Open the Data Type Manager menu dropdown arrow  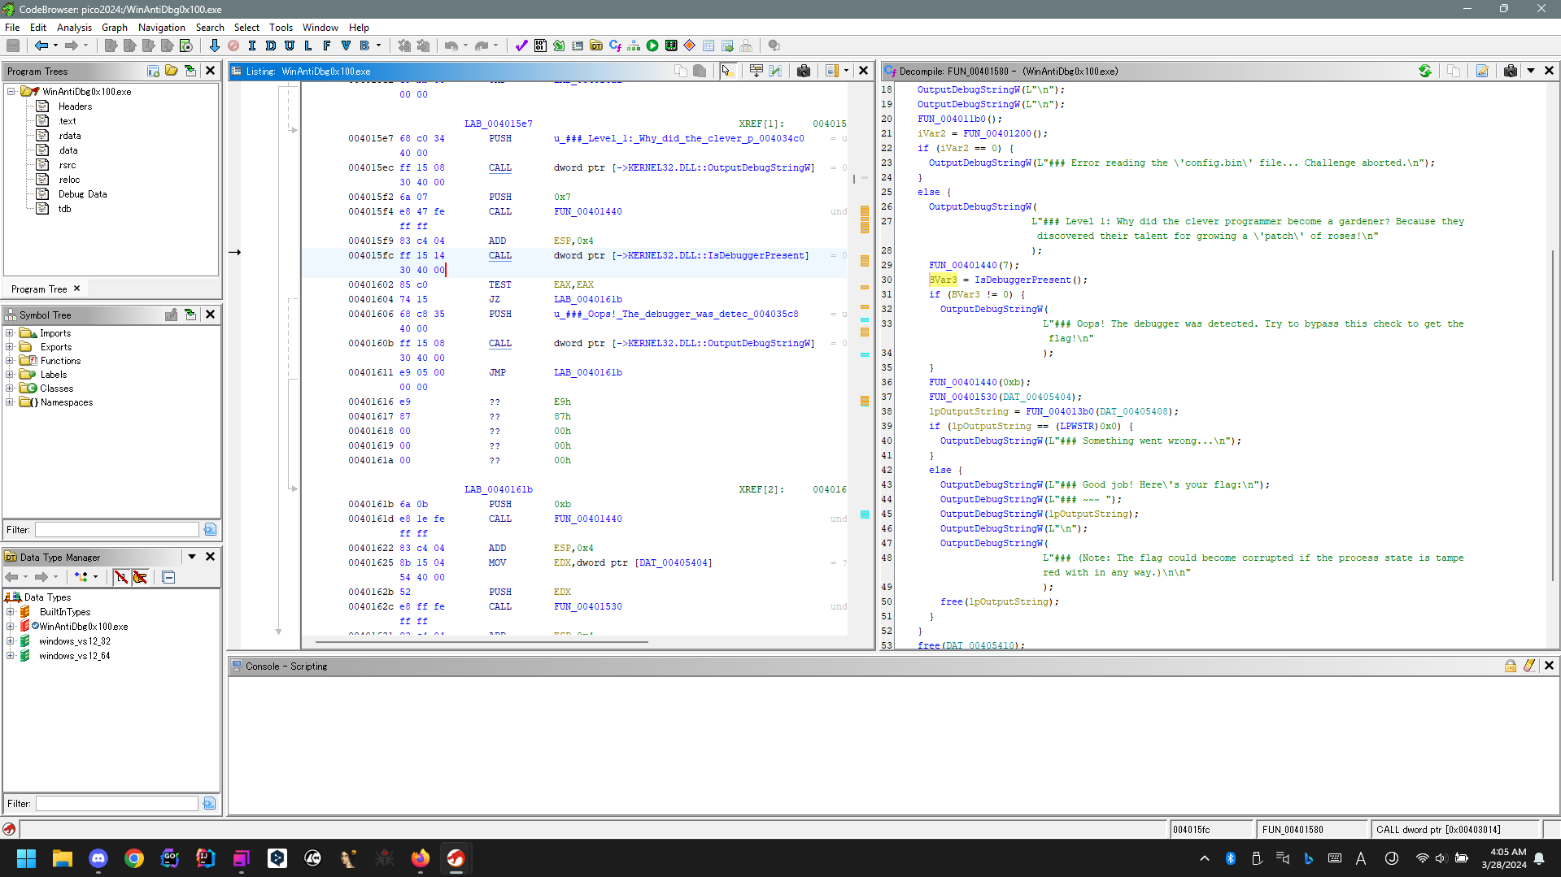pyautogui.click(x=192, y=557)
